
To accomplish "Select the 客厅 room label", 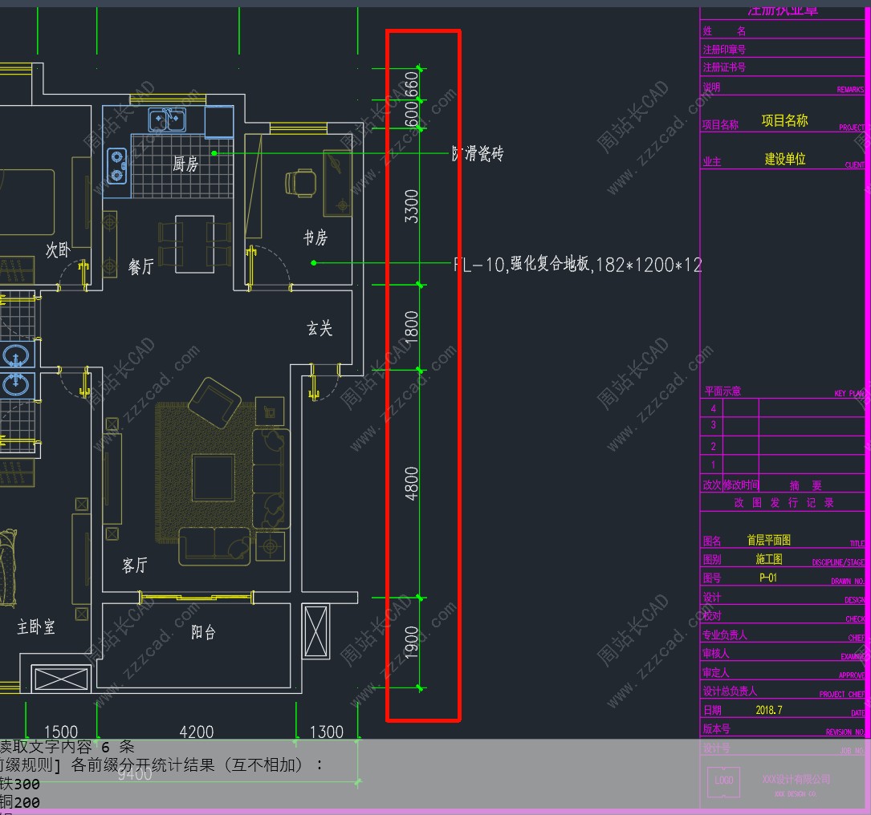I will click(135, 566).
